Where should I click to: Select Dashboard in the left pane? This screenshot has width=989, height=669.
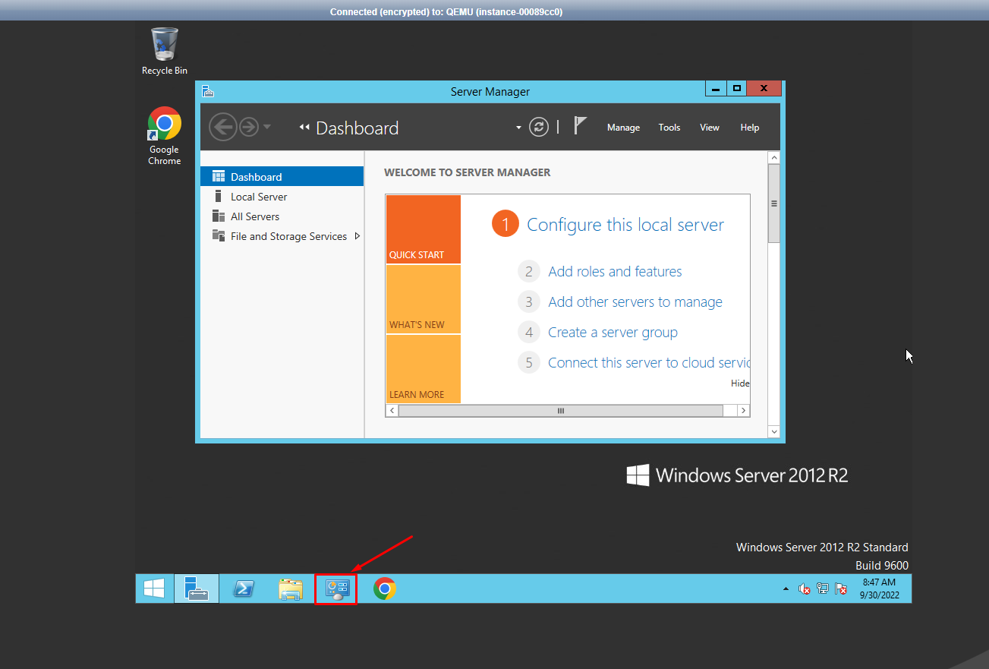(x=282, y=177)
